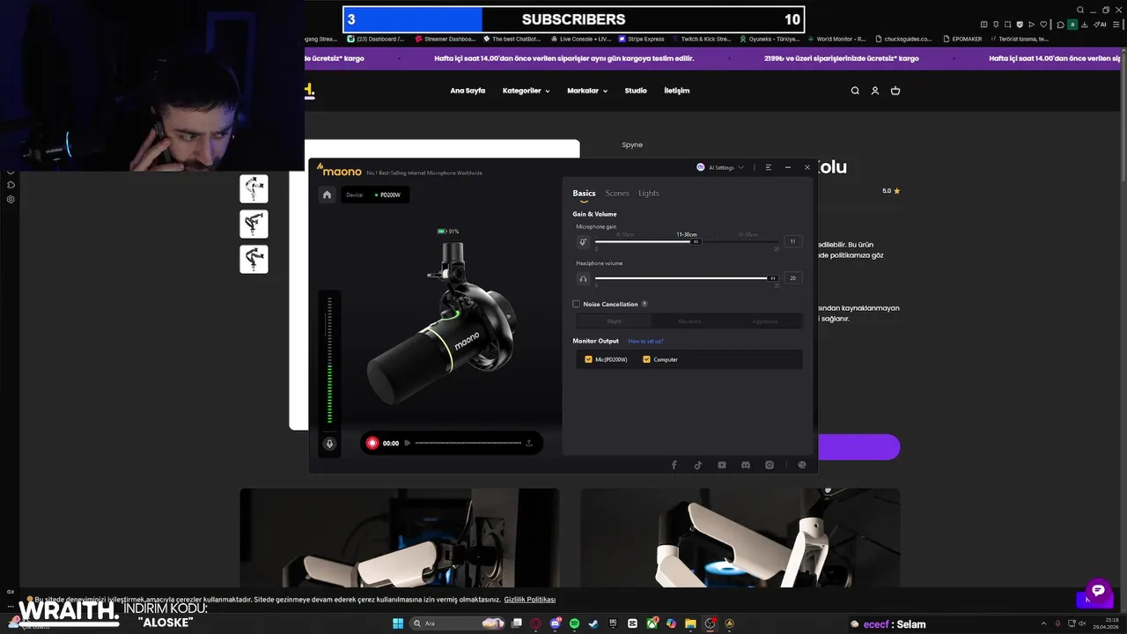Go to Ana Sayfa in store navigation
This screenshot has width=1127, height=634.
pyautogui.click(x=468, y=91)
